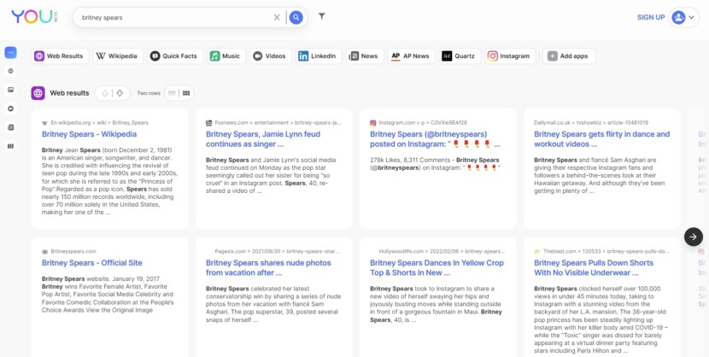Open Britney Spears - Wikipedia result
Viewport: 709px width, 357px height.
tap(89, 134)
